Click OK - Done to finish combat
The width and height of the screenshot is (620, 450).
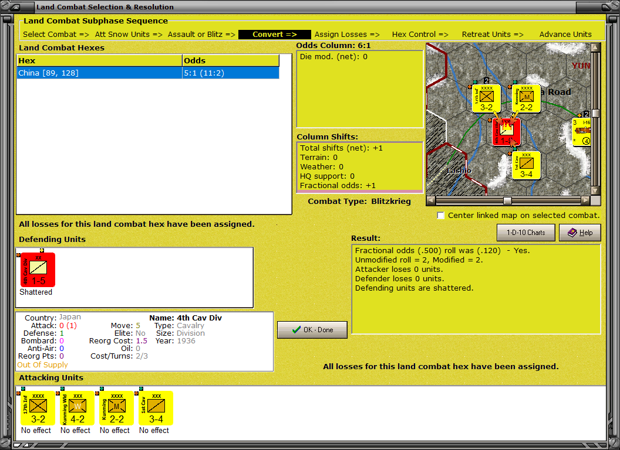tap(312, 330)
